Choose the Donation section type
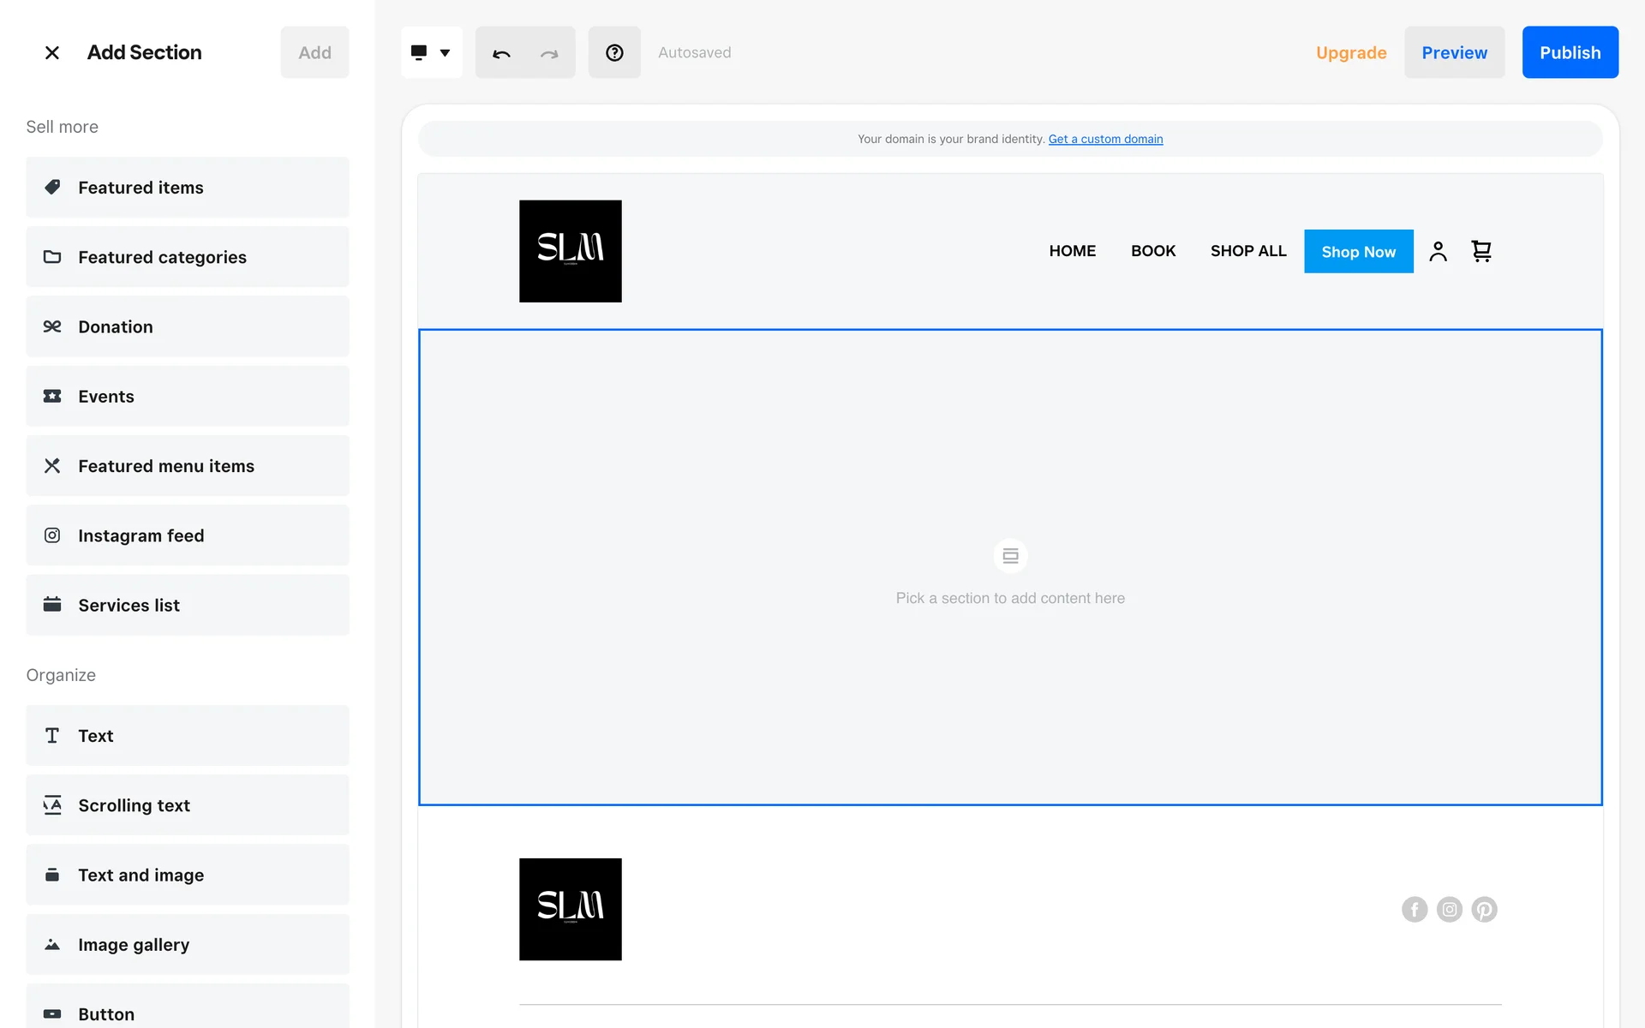 188,326
